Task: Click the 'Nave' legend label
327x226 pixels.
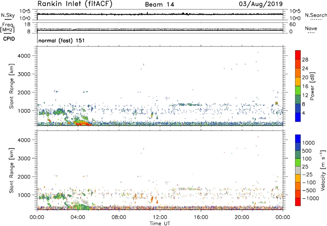Action: click(311, 28)
